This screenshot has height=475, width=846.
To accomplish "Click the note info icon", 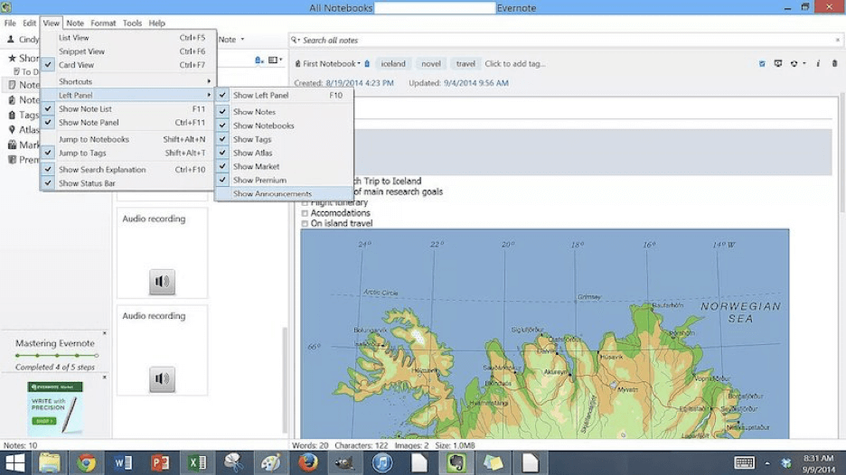I will 818,64.
